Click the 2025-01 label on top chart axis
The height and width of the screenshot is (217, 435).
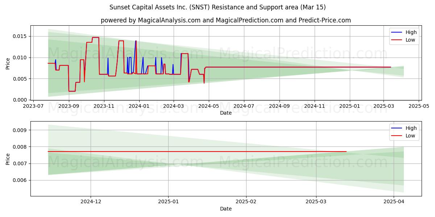(x=350, y=107)
